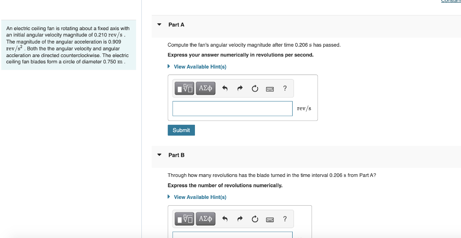Image resolution: width=461 pixels, height=238 pixels.
Task: Undo last entry in Part B
Action: [x=225, y=219]
